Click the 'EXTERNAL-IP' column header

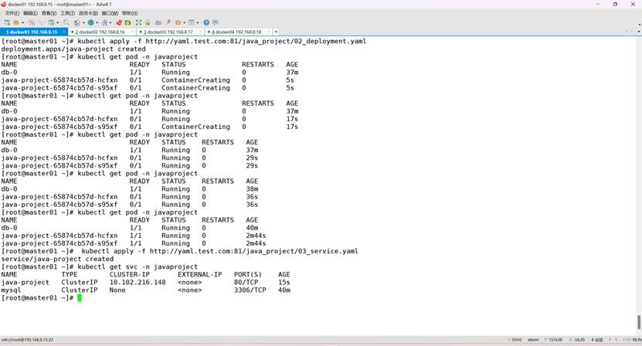200,274
